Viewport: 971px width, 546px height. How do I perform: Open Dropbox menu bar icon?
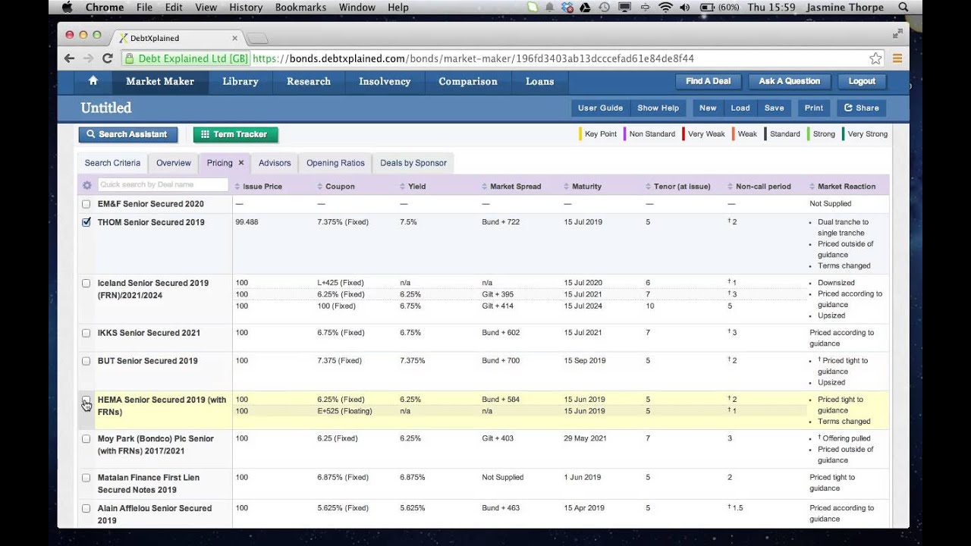[567, 7]
